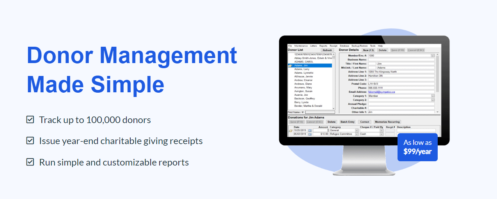Click the empty Amount field on 10/25/2019 row
497x199 pixels.
pyautogui.click(x=321, y=130)
